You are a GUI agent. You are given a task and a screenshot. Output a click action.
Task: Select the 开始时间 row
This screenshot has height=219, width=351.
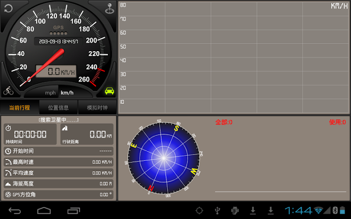pos(59,151)
